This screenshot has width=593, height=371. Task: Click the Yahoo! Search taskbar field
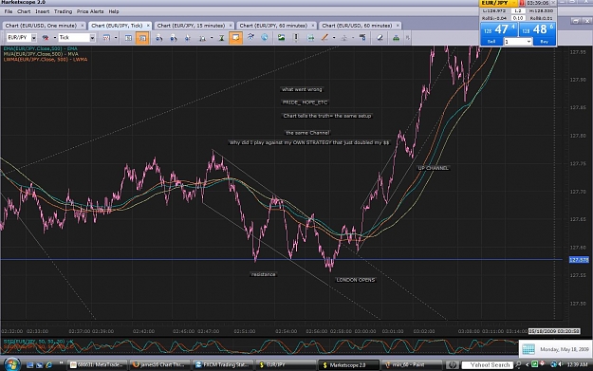point(487,365)
